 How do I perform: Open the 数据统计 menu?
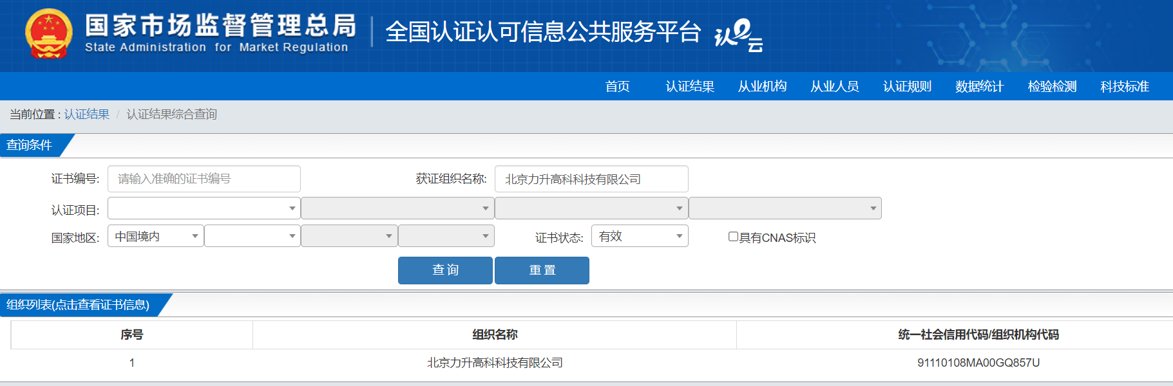click(980, 86)
